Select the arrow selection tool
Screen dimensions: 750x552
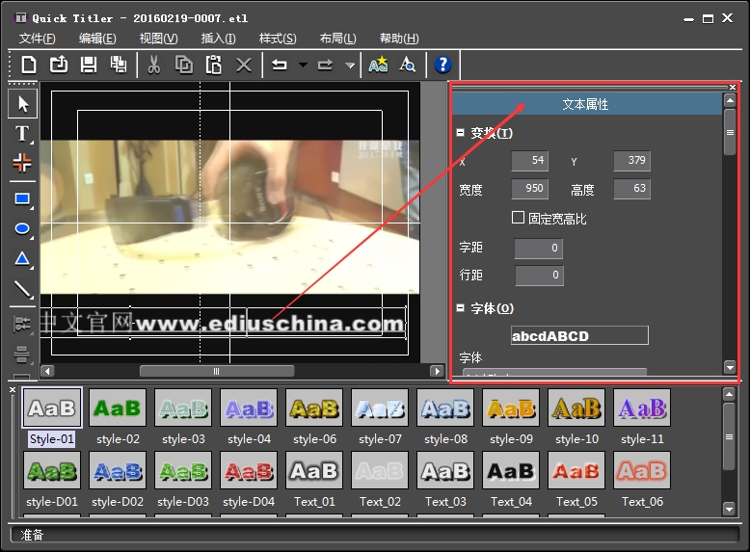pyautogui.click(x=22, y=104)
